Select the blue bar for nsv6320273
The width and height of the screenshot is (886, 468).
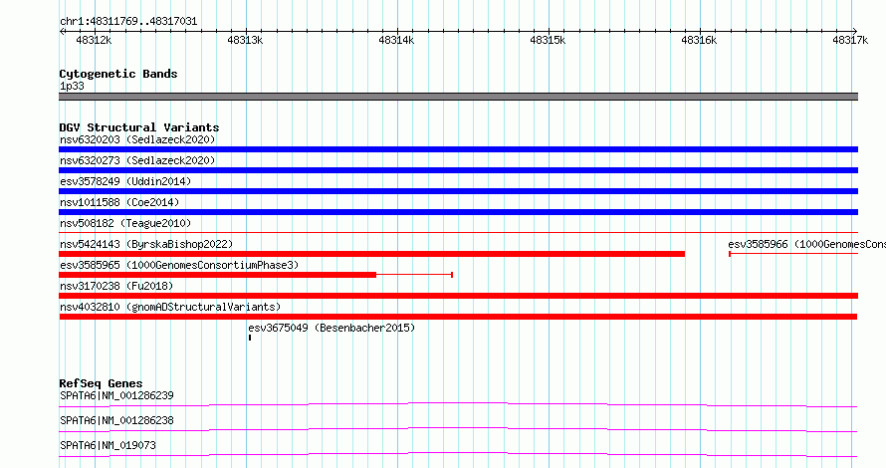[x=458, y=170]
